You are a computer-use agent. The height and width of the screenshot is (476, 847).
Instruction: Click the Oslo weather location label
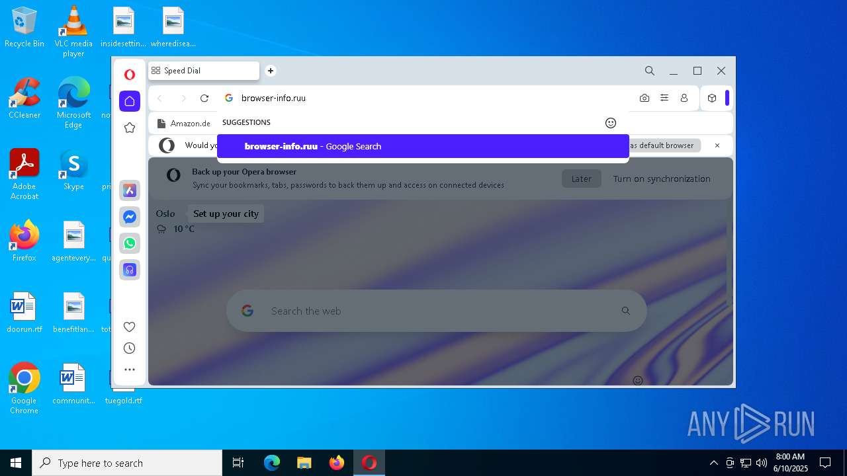pos(165,214)
